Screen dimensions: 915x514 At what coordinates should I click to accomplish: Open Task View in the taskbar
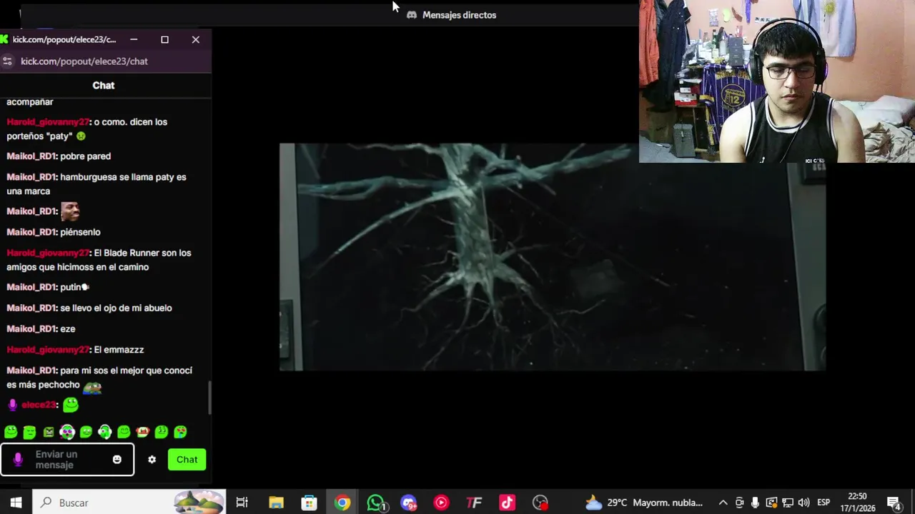pos(242,503)
